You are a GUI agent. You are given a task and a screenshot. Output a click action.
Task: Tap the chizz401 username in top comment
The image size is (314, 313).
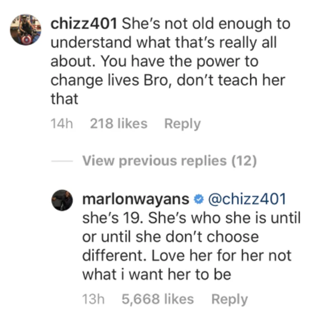point(84,24)
